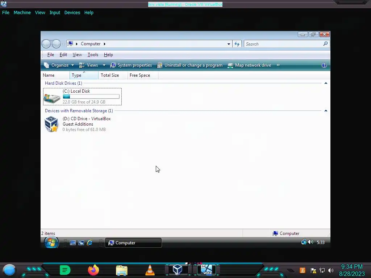Sort by the Name column
This screenshot has width=371, height=278.
(x=55, y=75)
